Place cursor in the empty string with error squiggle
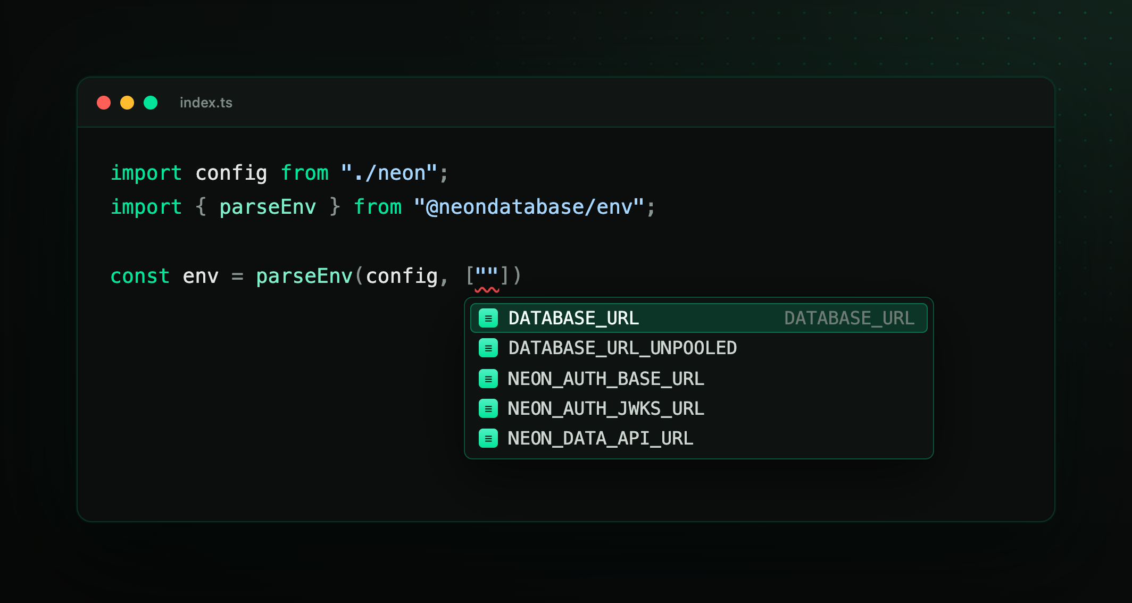1132x603 pixels. tap(487, 276)
